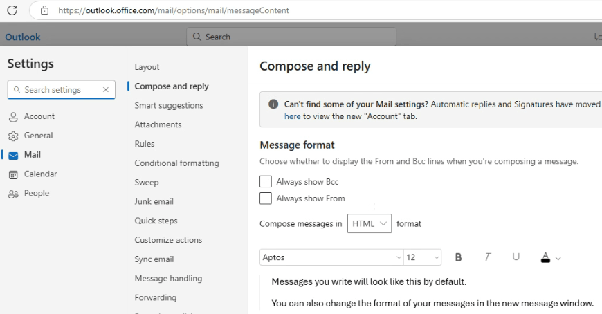Open Customize actions settings
602x314 pixels.
point(168,239)
